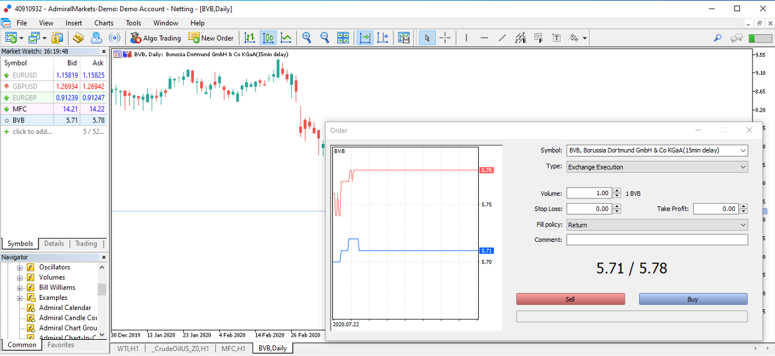Select Admiral Calendar indicator
This screenshot has height=356, width=775.
click(65, 307)
